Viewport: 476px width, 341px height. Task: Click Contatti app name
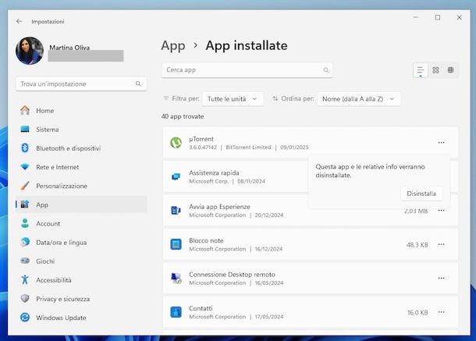(x=201, y=308)
